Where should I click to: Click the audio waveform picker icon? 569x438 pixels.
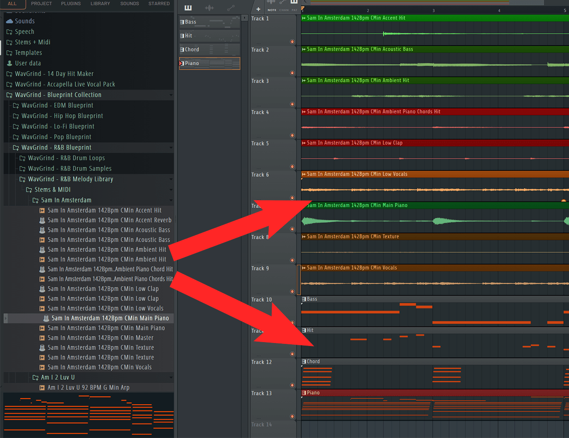point(210,8)
